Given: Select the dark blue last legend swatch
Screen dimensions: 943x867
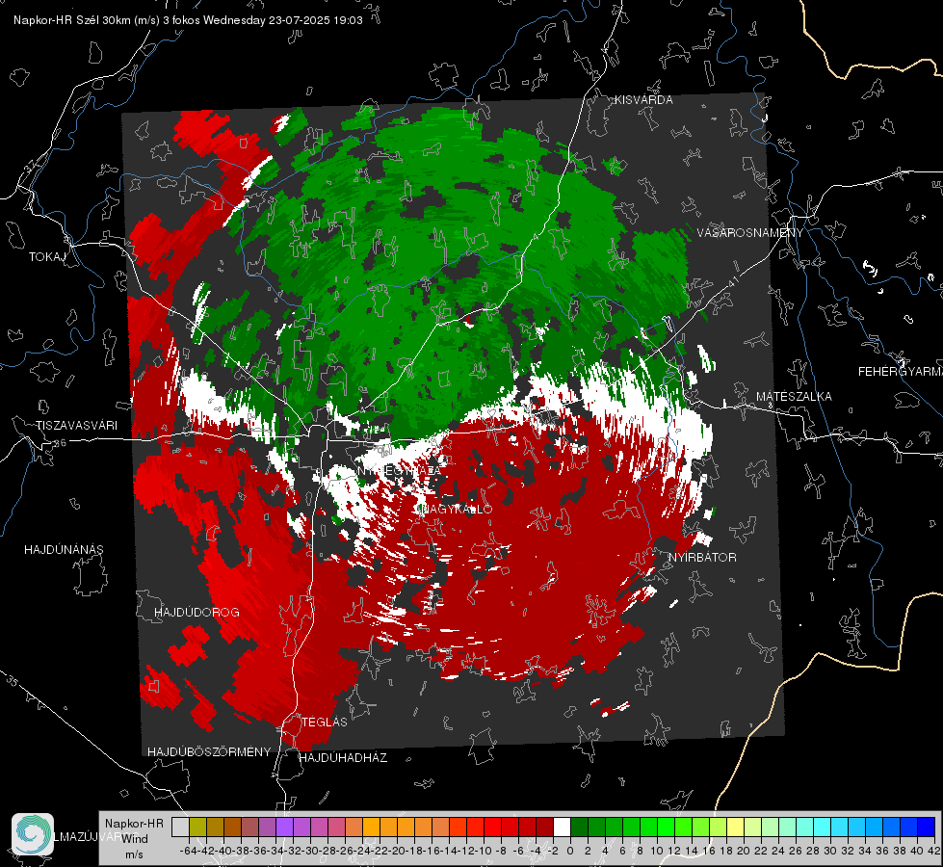Looking at the screenshot, I should [927, 827].
